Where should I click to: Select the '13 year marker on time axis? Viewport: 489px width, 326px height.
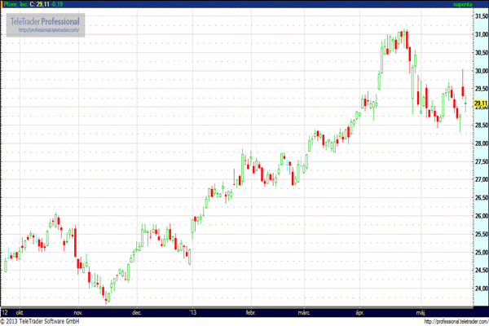click(x=192, y=311)
